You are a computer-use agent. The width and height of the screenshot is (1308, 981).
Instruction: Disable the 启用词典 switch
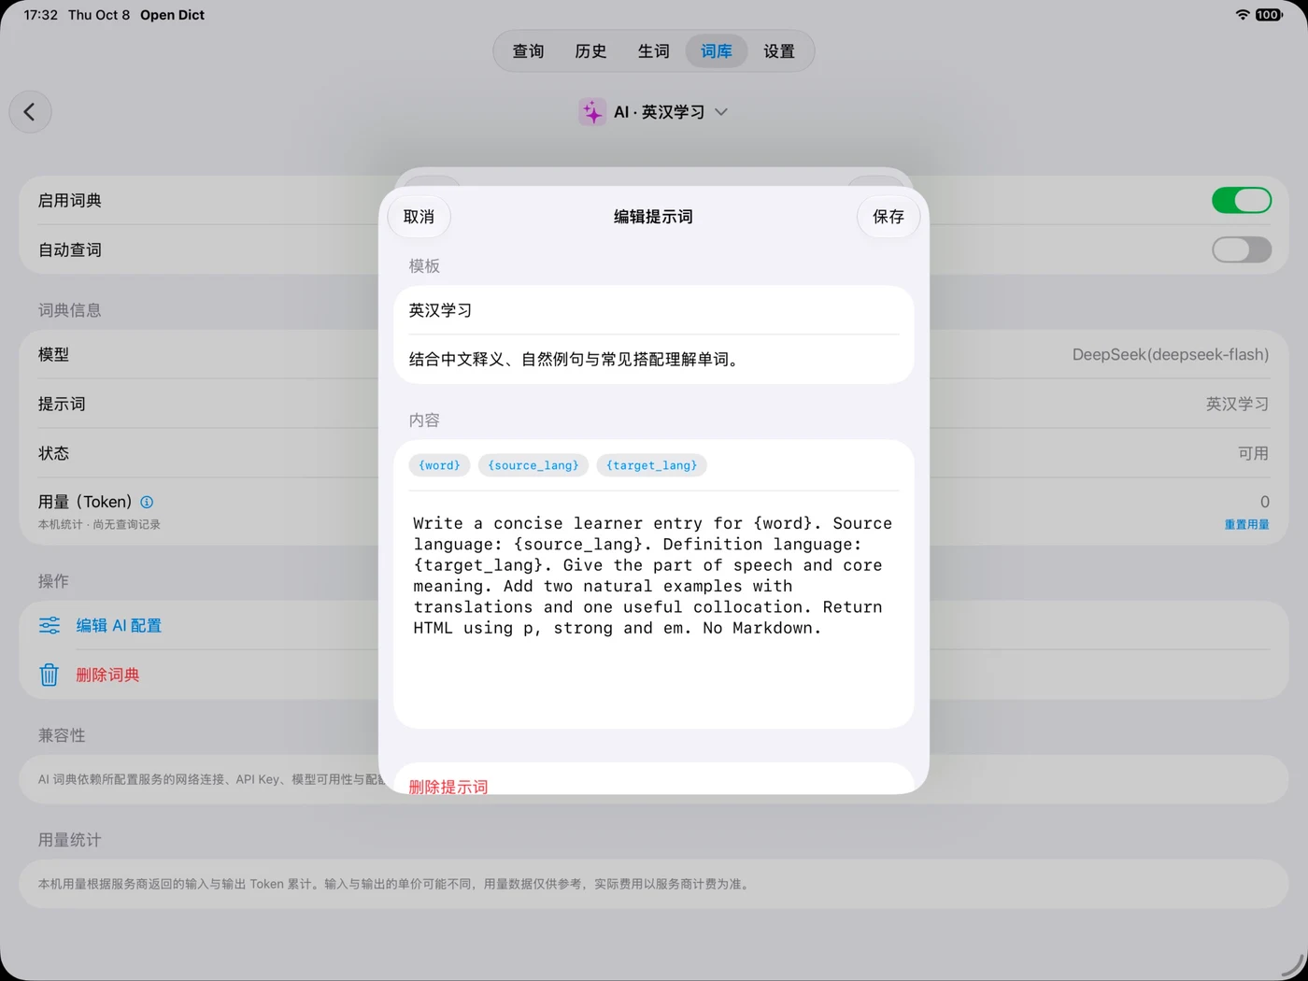click(x=1241, y=200)
